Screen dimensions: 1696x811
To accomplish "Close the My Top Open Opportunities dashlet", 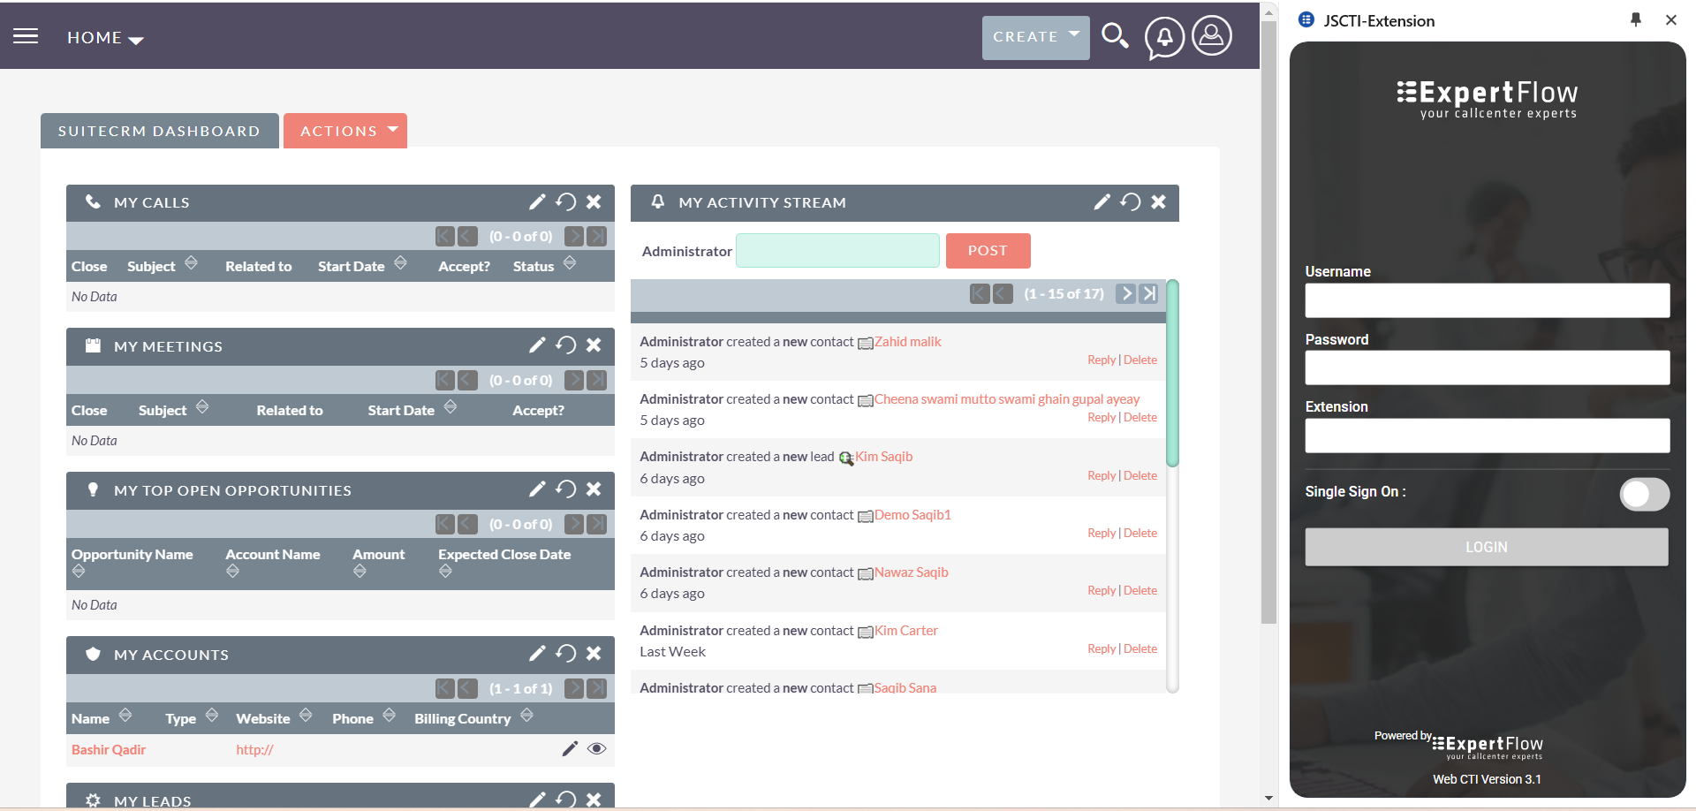I will pyautogui.click(x=594, y=489).
